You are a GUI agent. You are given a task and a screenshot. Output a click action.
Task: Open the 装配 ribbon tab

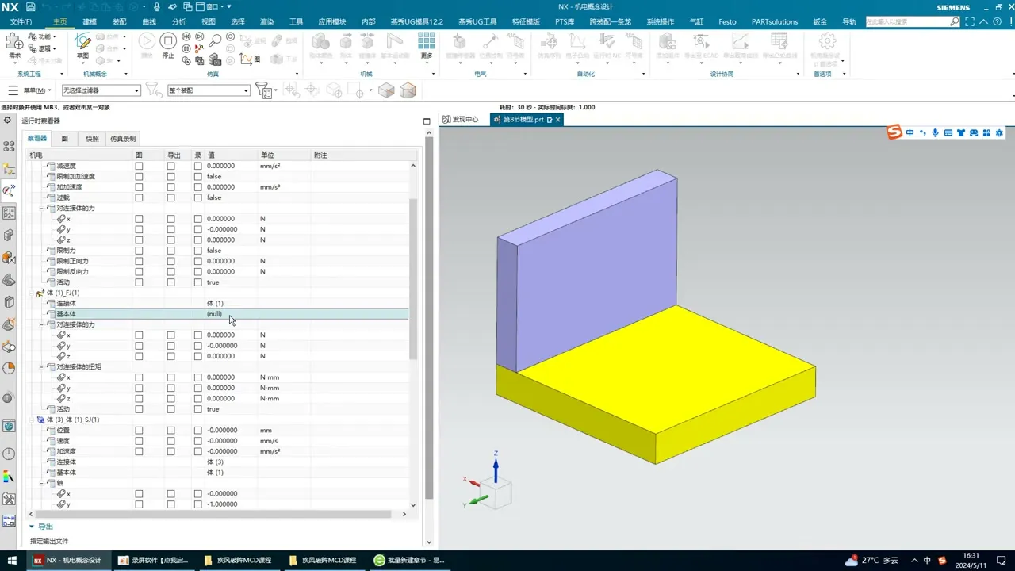point(119,22)
